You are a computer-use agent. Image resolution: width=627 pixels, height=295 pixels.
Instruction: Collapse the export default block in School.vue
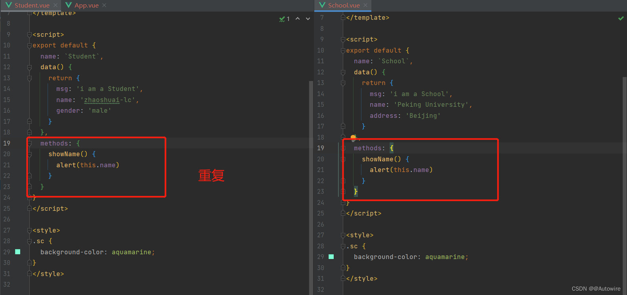click(343, 51)
